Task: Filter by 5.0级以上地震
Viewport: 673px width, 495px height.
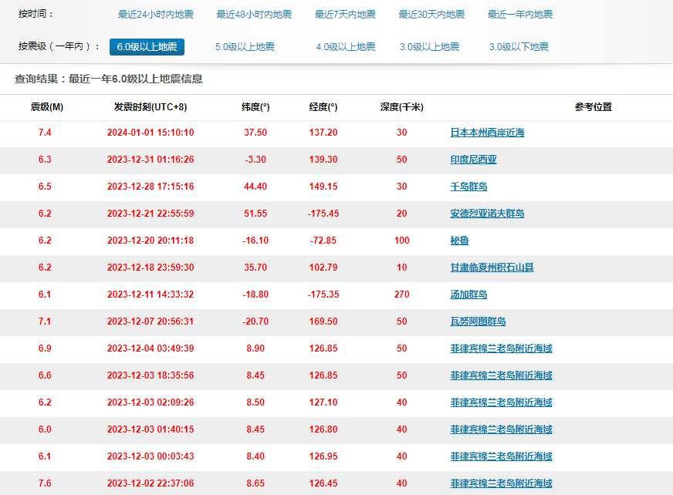Action: coord(245,47)
